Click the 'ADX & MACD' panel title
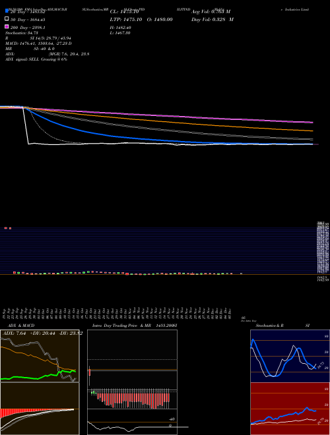This screenshot has width=330, height=435. click(21, 326)
